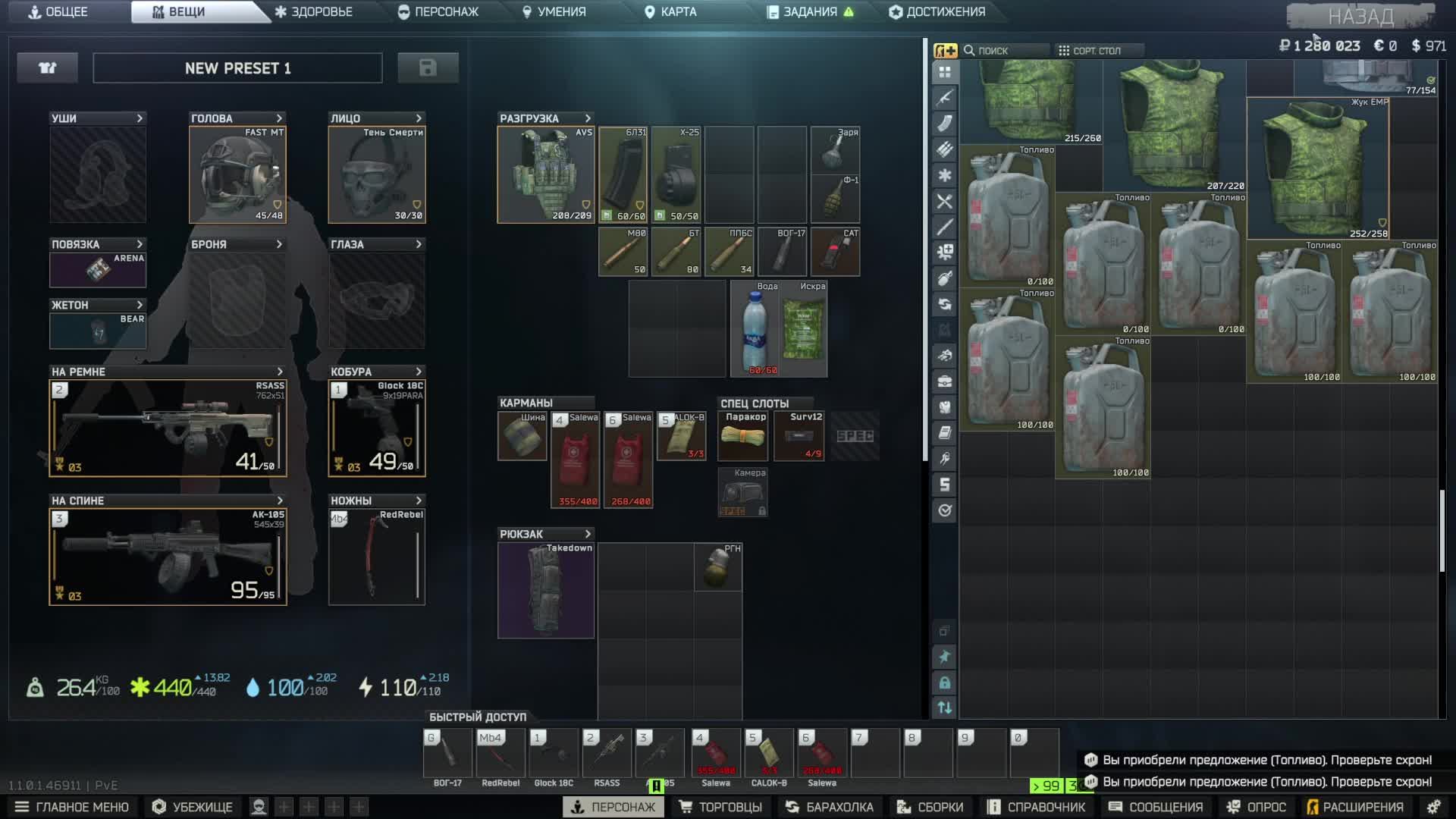
Task: Select the Surv12 kit in special slots
Action: (799, 436)
